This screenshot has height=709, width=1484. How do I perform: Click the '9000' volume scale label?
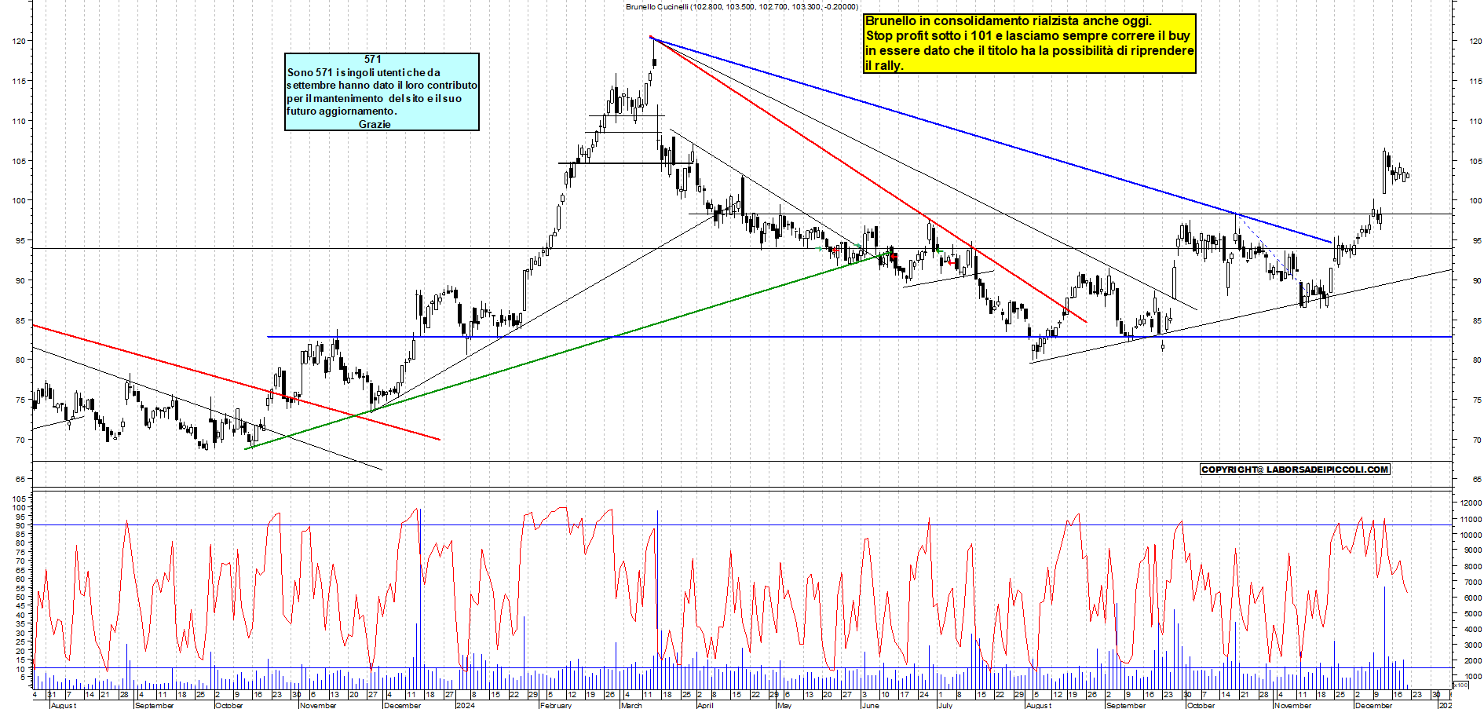(1472, 550)
